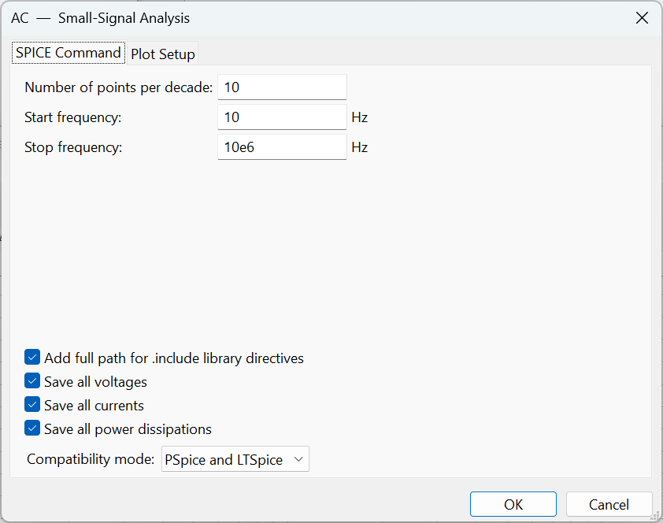Close the dialog with the X button

click(643, 18)
